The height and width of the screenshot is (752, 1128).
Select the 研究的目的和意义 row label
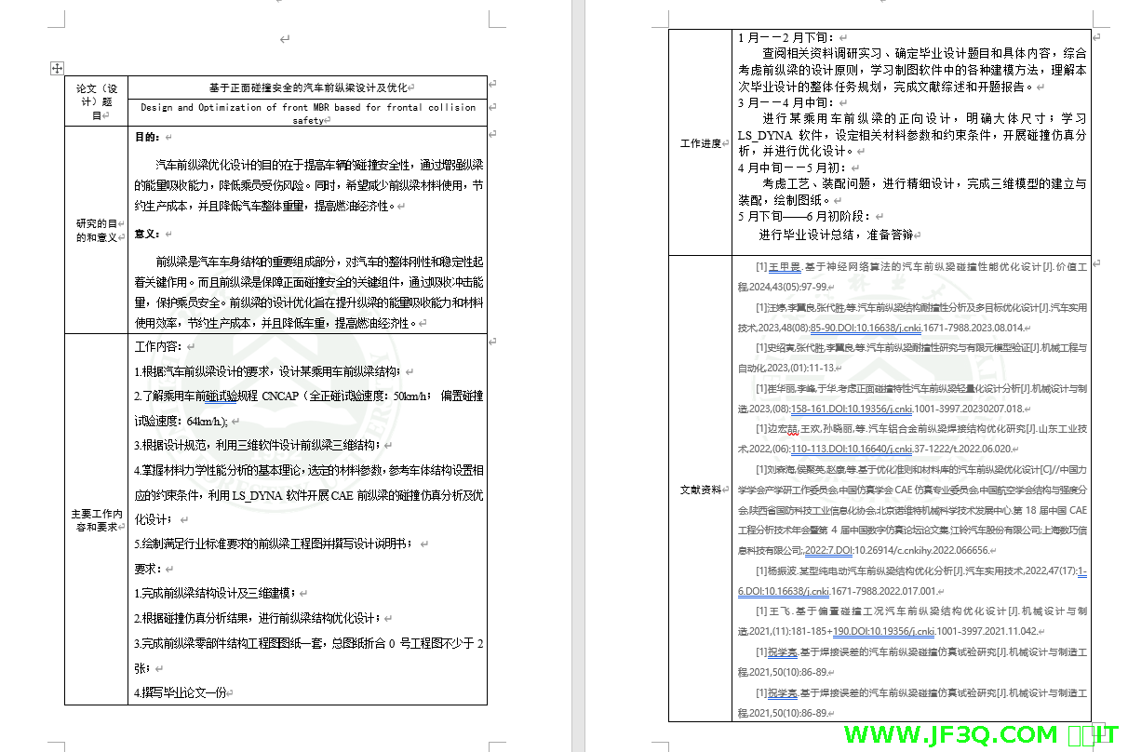[95, 230]
